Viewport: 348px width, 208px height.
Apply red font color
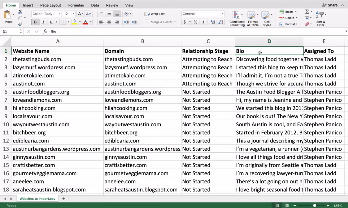click(85, 22)
